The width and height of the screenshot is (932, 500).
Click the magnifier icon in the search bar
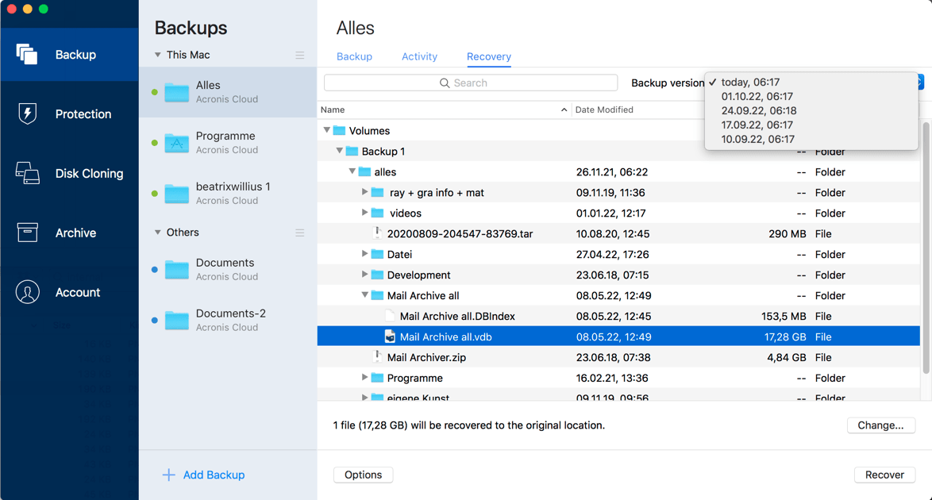(x=445, y=83)
